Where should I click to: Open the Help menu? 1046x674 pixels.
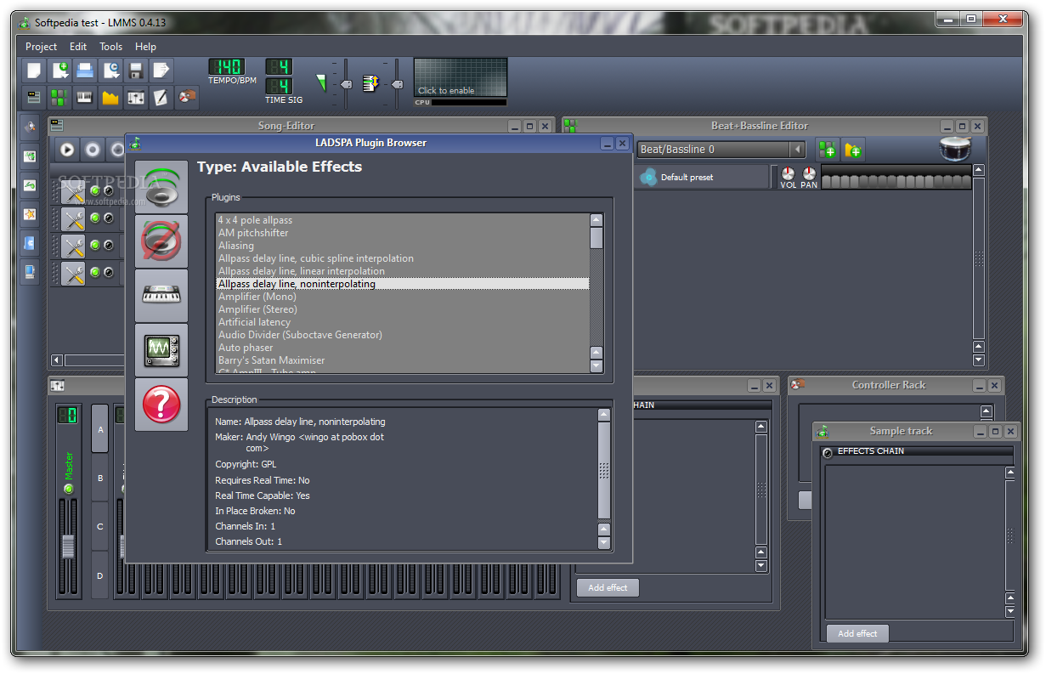[x=145, y=47]
